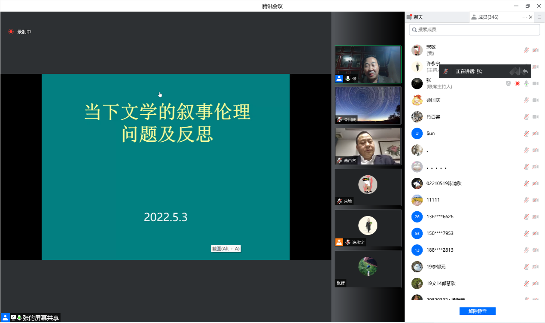Toggle 宋敏's muted microphone icon
The width and height of the screenshot is (545, 323).
coord(526,50)
